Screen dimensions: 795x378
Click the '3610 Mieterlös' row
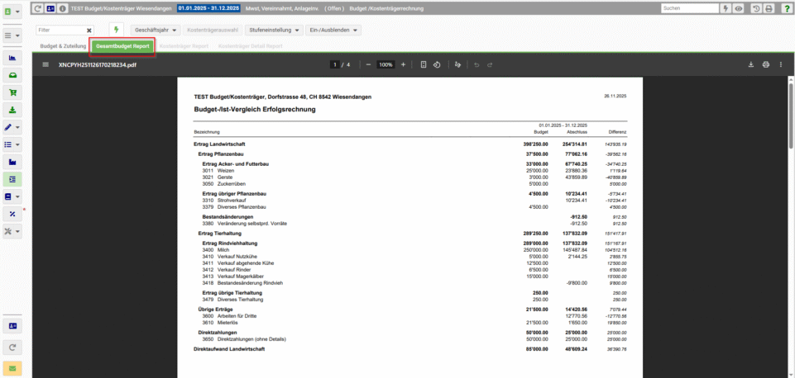pyautogui.click(x=410, y=323)
